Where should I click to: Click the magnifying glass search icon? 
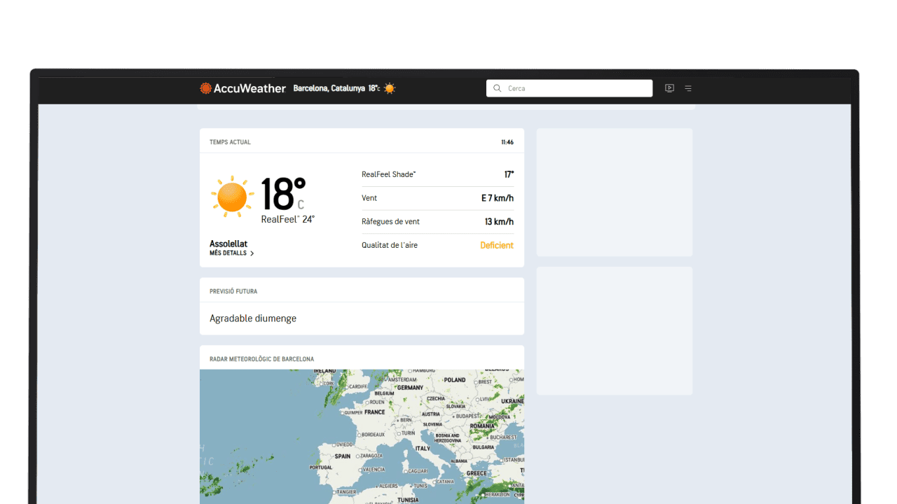pos(498,88)
